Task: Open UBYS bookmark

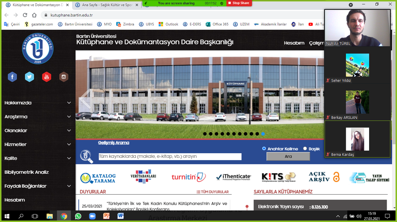Action: pos(147,24)
